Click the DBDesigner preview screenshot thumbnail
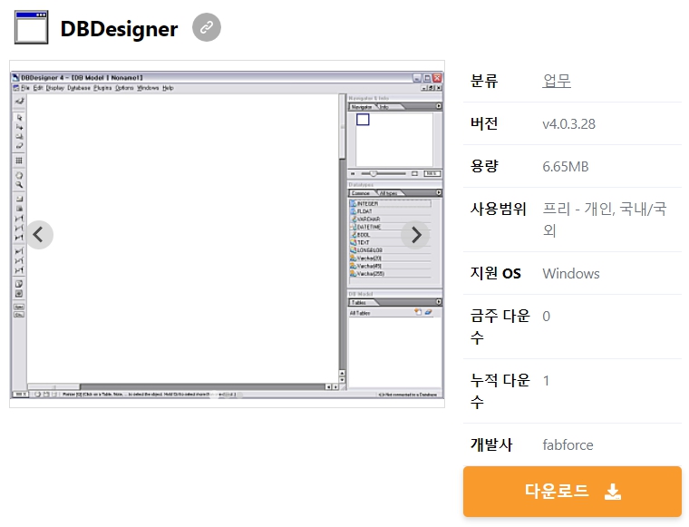Screen dimensions: 689x527 point(227,234)
